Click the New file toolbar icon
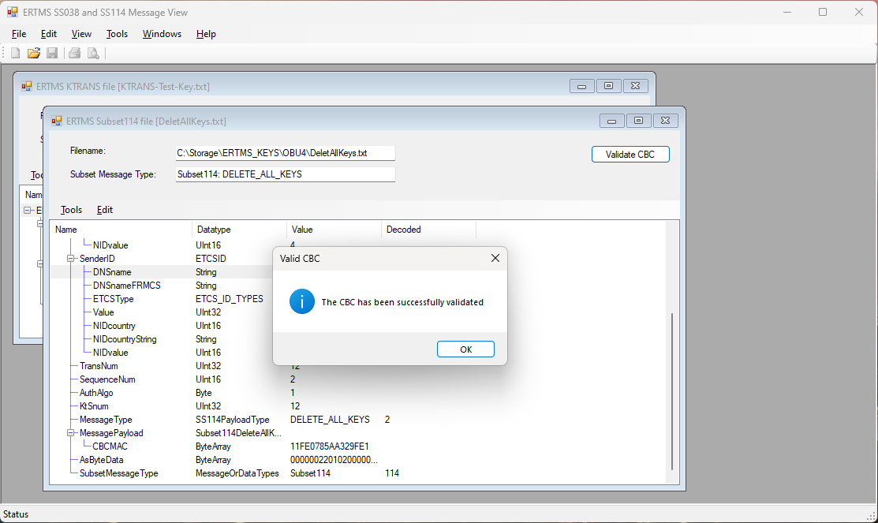Image resolution: width=878 pixels, height=523 pixels. (15, 53)
